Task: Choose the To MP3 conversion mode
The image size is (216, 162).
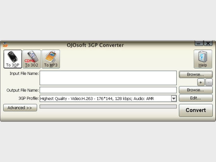Action: tap(51, 59)
